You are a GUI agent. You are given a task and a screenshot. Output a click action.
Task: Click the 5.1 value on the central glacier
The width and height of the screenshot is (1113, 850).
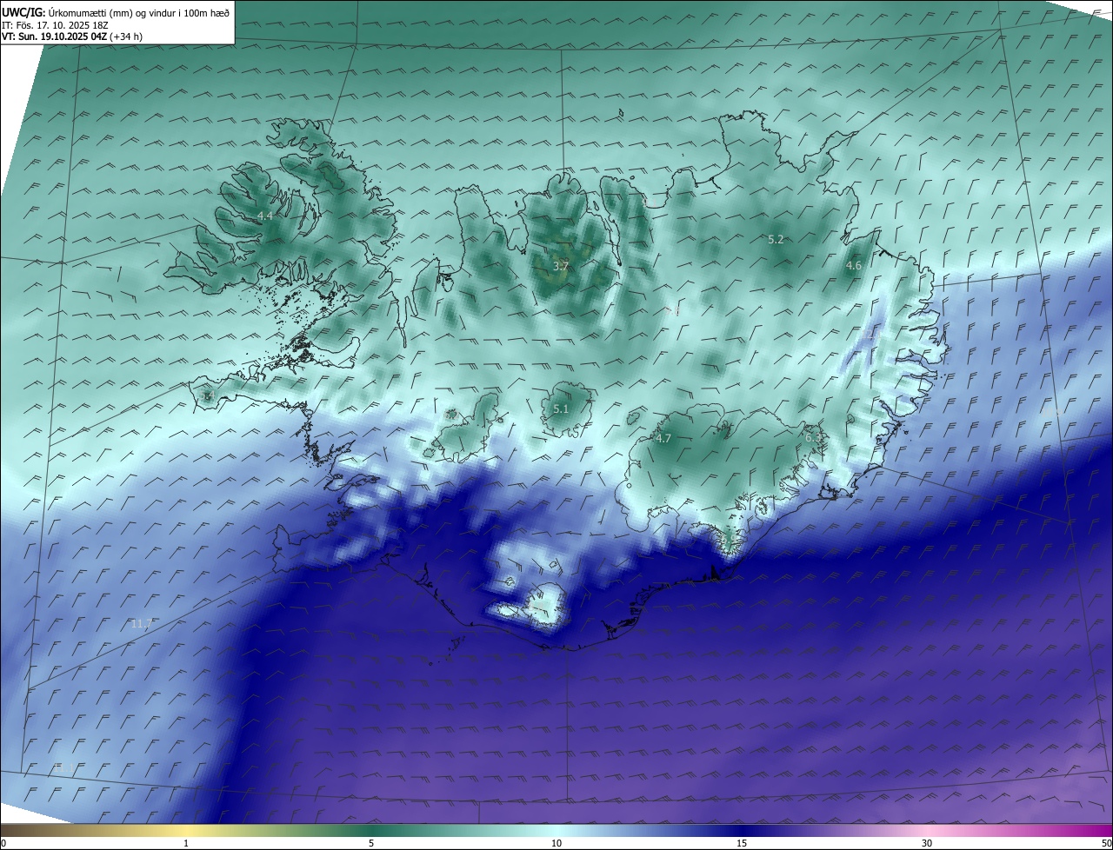point(561,408)
